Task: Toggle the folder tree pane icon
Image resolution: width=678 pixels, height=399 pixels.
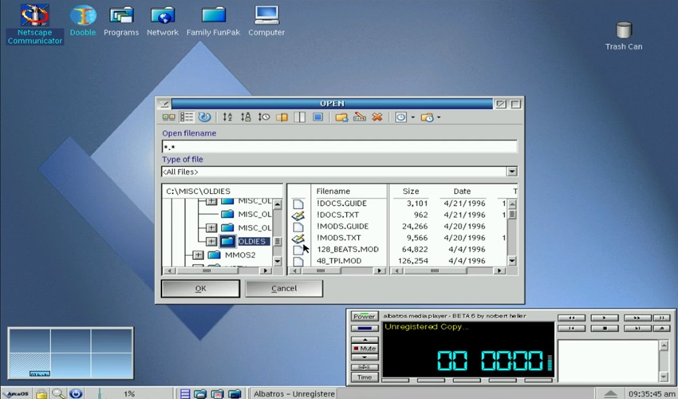Action: (x=282, y=117)
